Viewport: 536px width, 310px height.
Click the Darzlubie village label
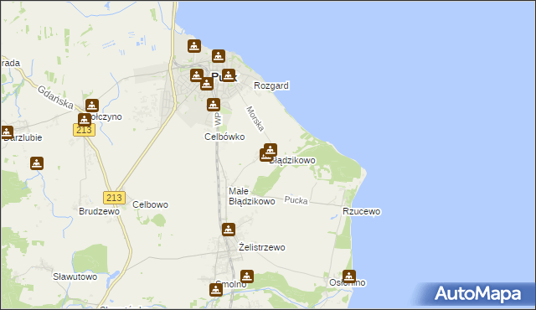(x=23, y=137)
